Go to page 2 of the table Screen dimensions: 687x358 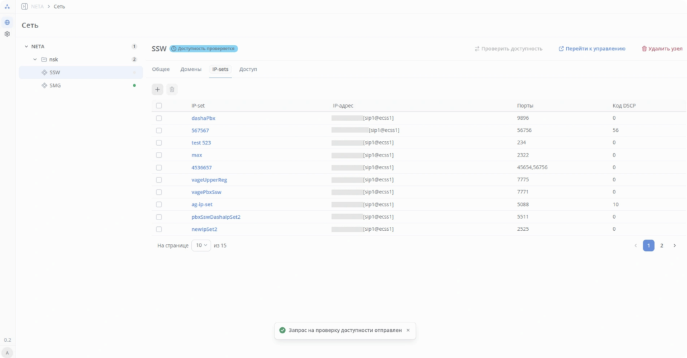662,246
